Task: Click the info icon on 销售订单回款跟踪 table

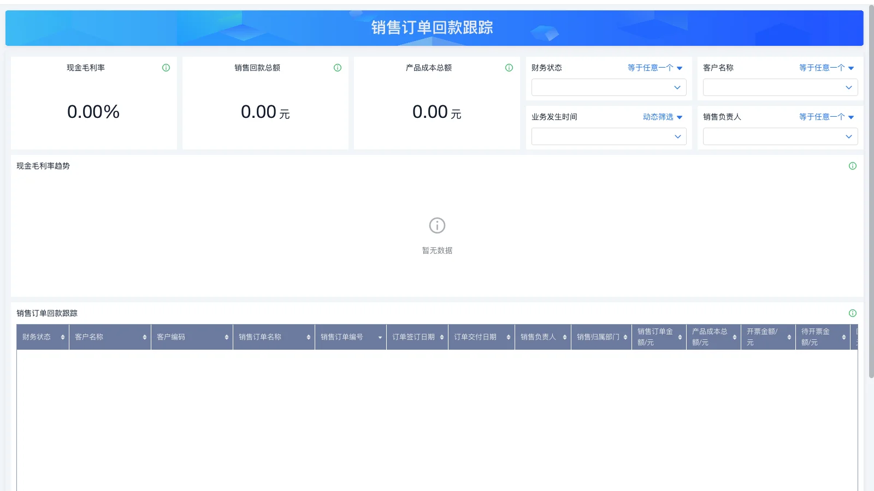Action: [x=853, y=313]
